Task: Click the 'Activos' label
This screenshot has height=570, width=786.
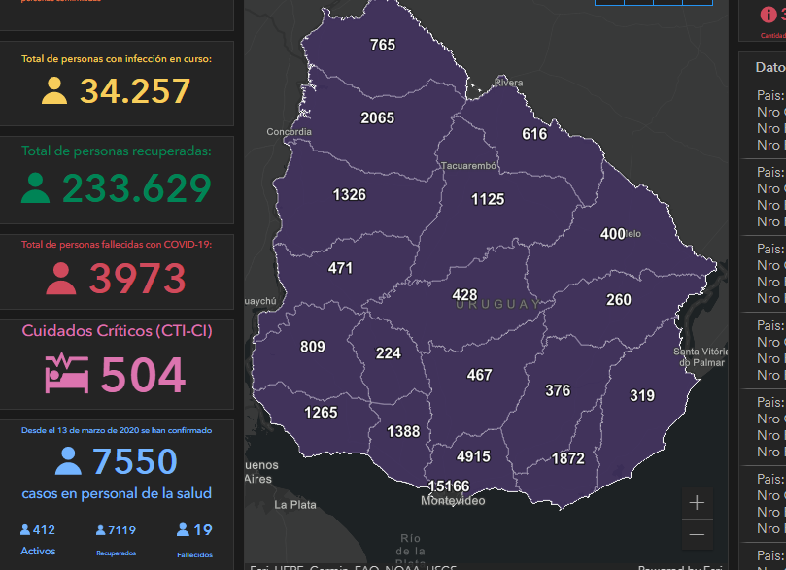Action: tap(38, 551)
